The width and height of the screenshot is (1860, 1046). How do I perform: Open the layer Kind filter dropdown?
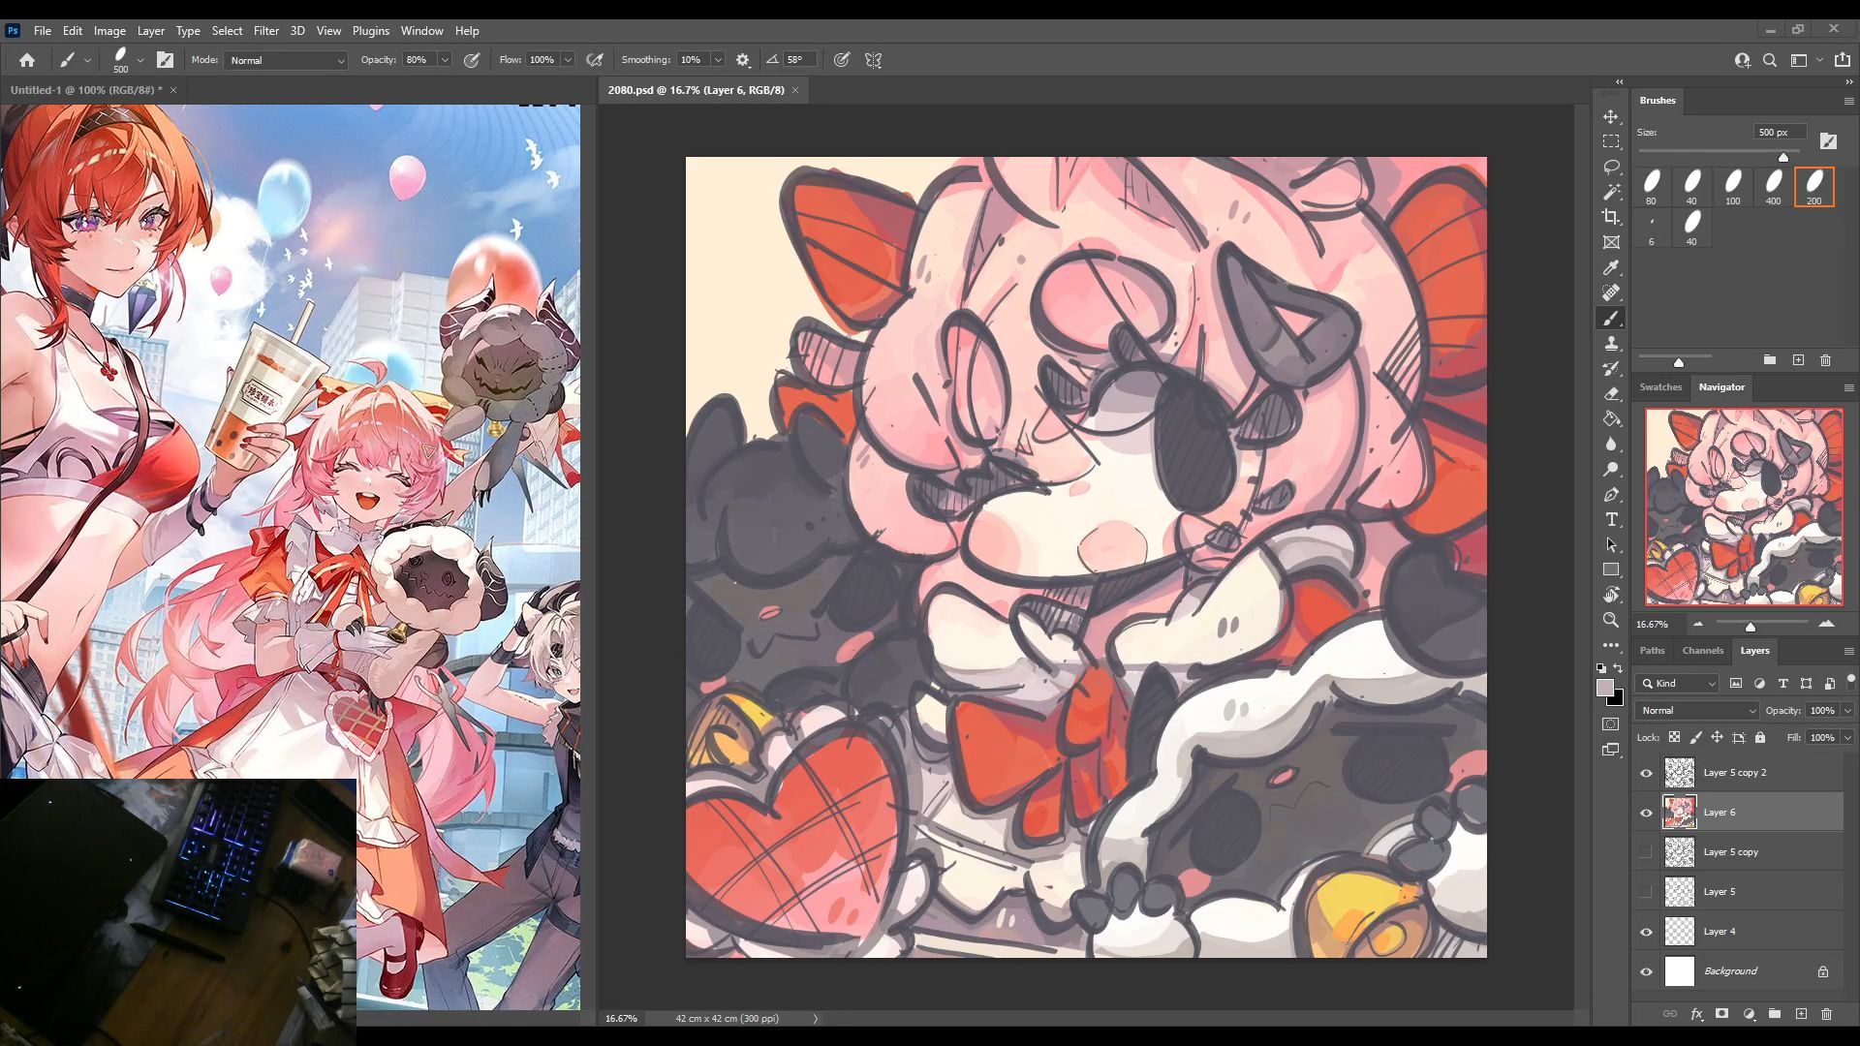1679,683
